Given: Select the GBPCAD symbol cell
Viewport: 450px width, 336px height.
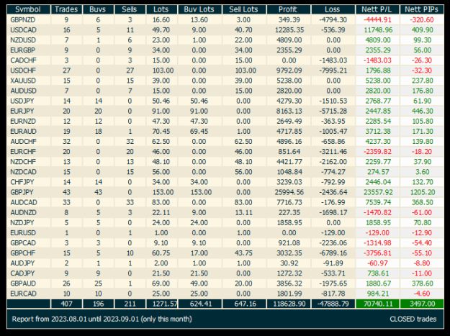Looking at the screenshot, I should [28, 243].
